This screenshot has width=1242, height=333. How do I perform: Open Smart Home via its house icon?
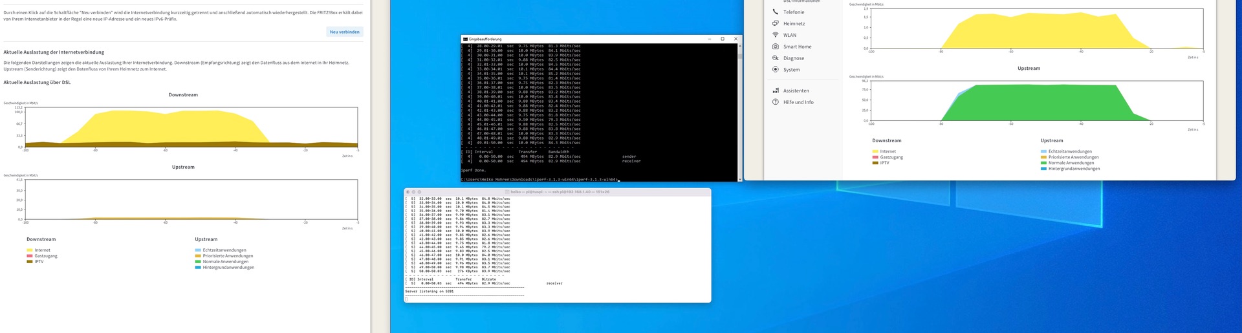point(775,47)
